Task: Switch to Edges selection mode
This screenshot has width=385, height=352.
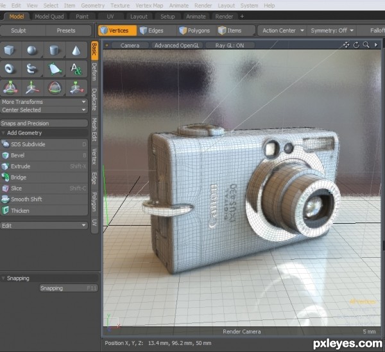Action: click(x=156, y=31)
